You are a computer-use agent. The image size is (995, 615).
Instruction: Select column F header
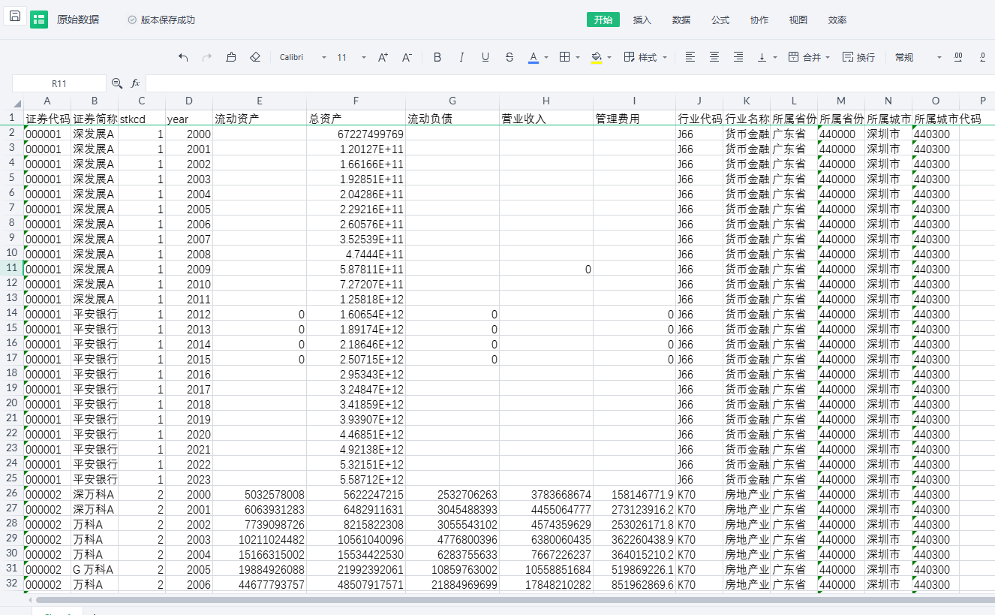(356, 101)
